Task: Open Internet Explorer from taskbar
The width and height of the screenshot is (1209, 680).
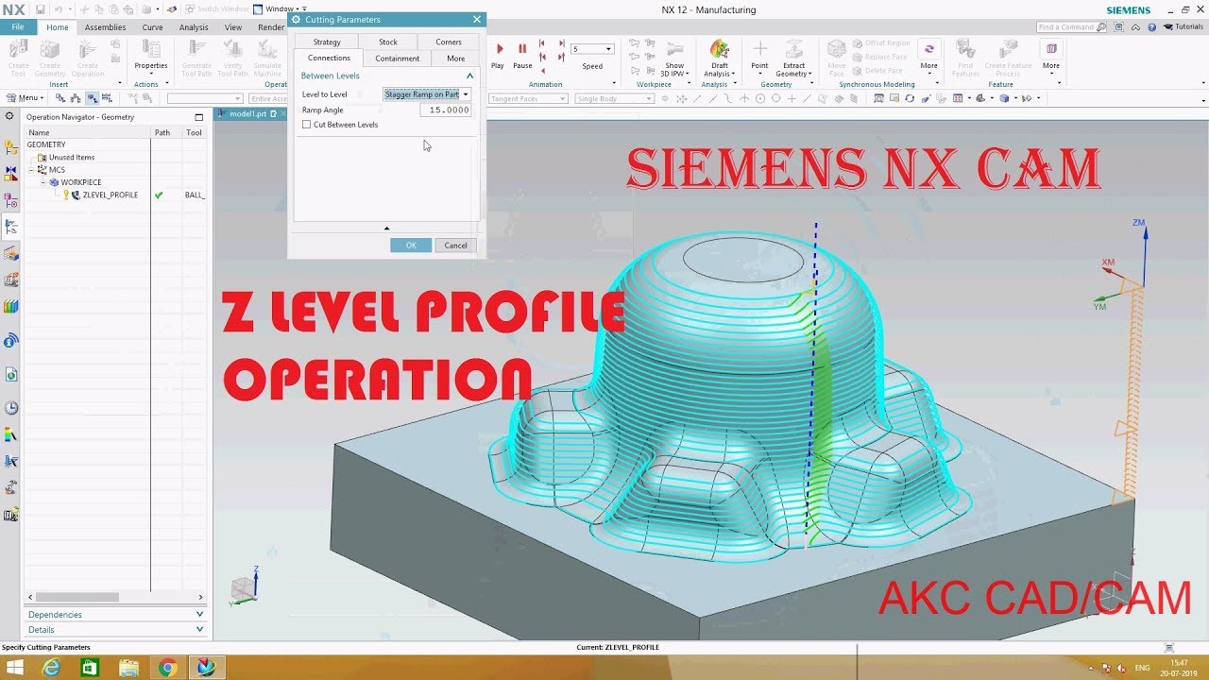Action: click(x=51, y=668)
